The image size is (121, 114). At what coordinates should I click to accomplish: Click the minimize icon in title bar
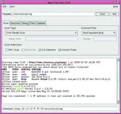pos(115,2)
